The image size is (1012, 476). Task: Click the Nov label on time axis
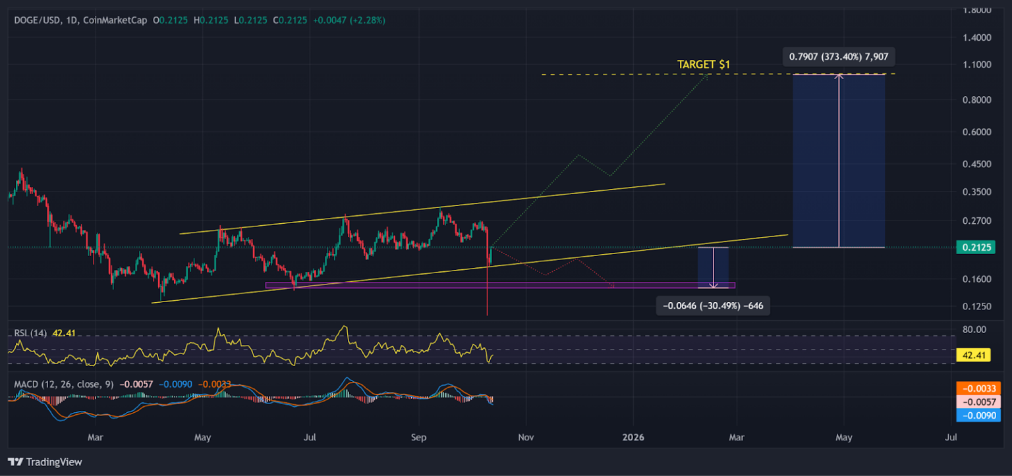[x=525, y=437]
